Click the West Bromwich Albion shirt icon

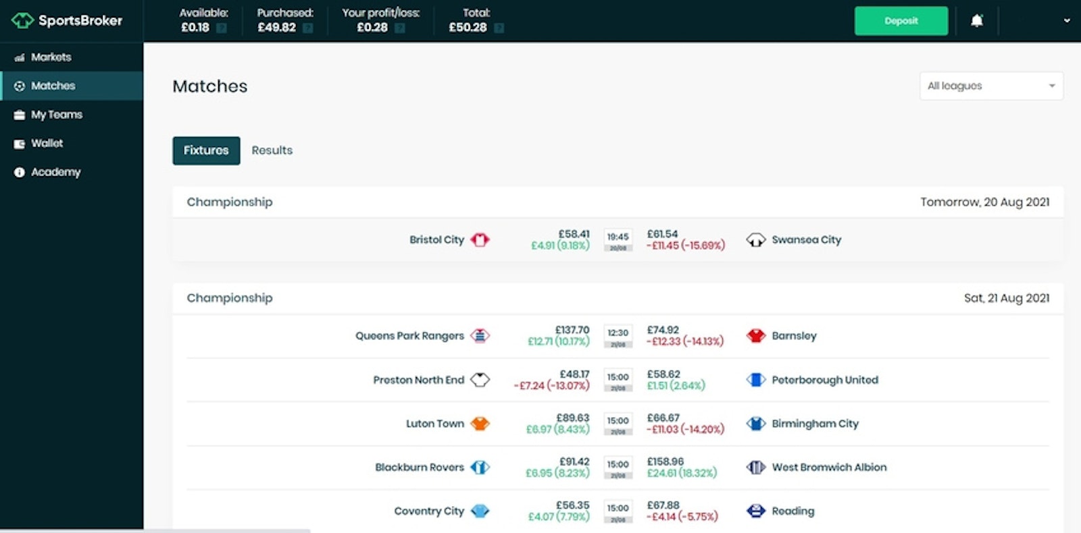755,467
